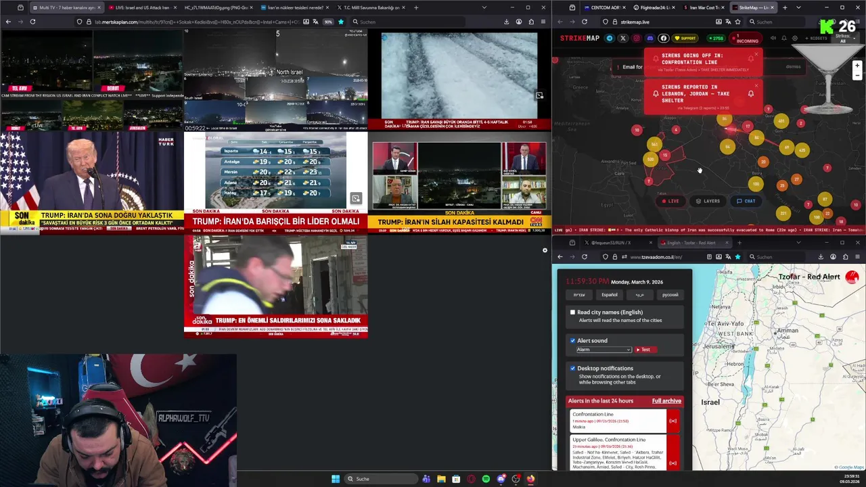Screen dimensions: 866x487
Task: Open Multi TV grid settings gear icon
Action: coord(545,251)
